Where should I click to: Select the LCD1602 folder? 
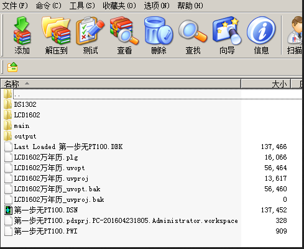[x=27, y=115]
